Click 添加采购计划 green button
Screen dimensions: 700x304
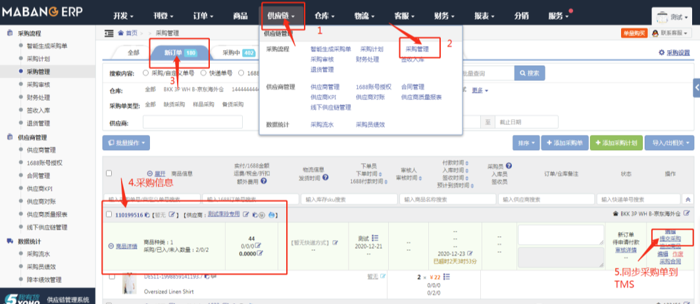(x=616, y=143)
